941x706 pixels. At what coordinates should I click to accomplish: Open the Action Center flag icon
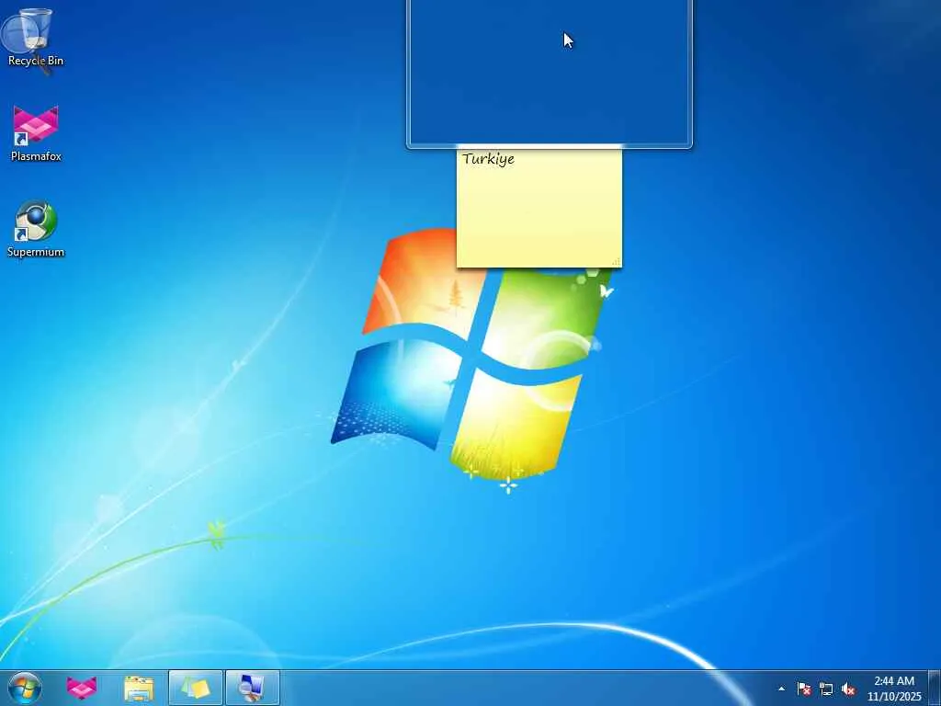click(x=803, y=689)
